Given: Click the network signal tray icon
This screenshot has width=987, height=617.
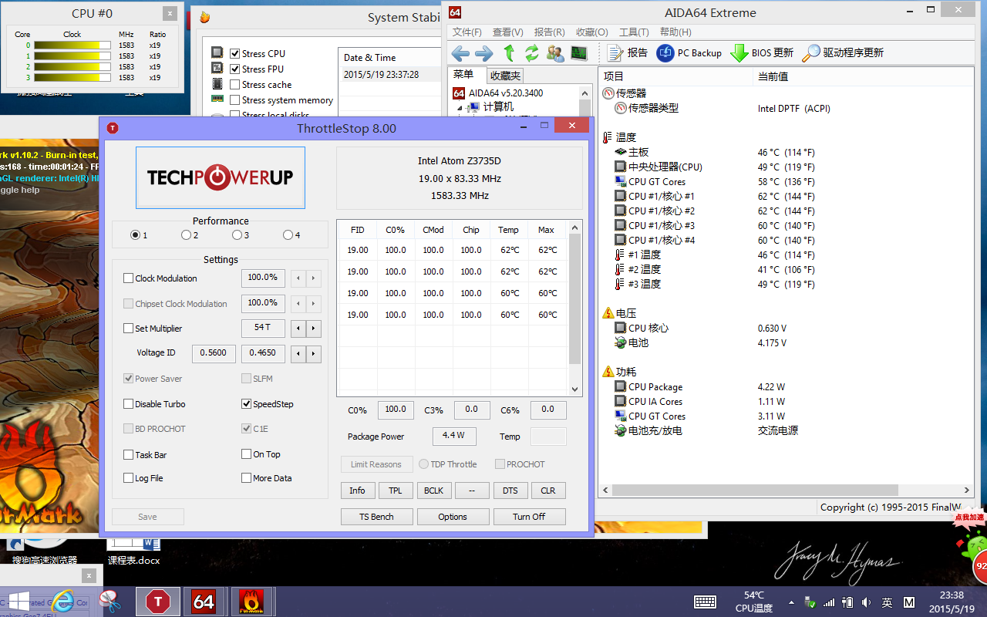Looking at the screenshot, I should 829,602.
